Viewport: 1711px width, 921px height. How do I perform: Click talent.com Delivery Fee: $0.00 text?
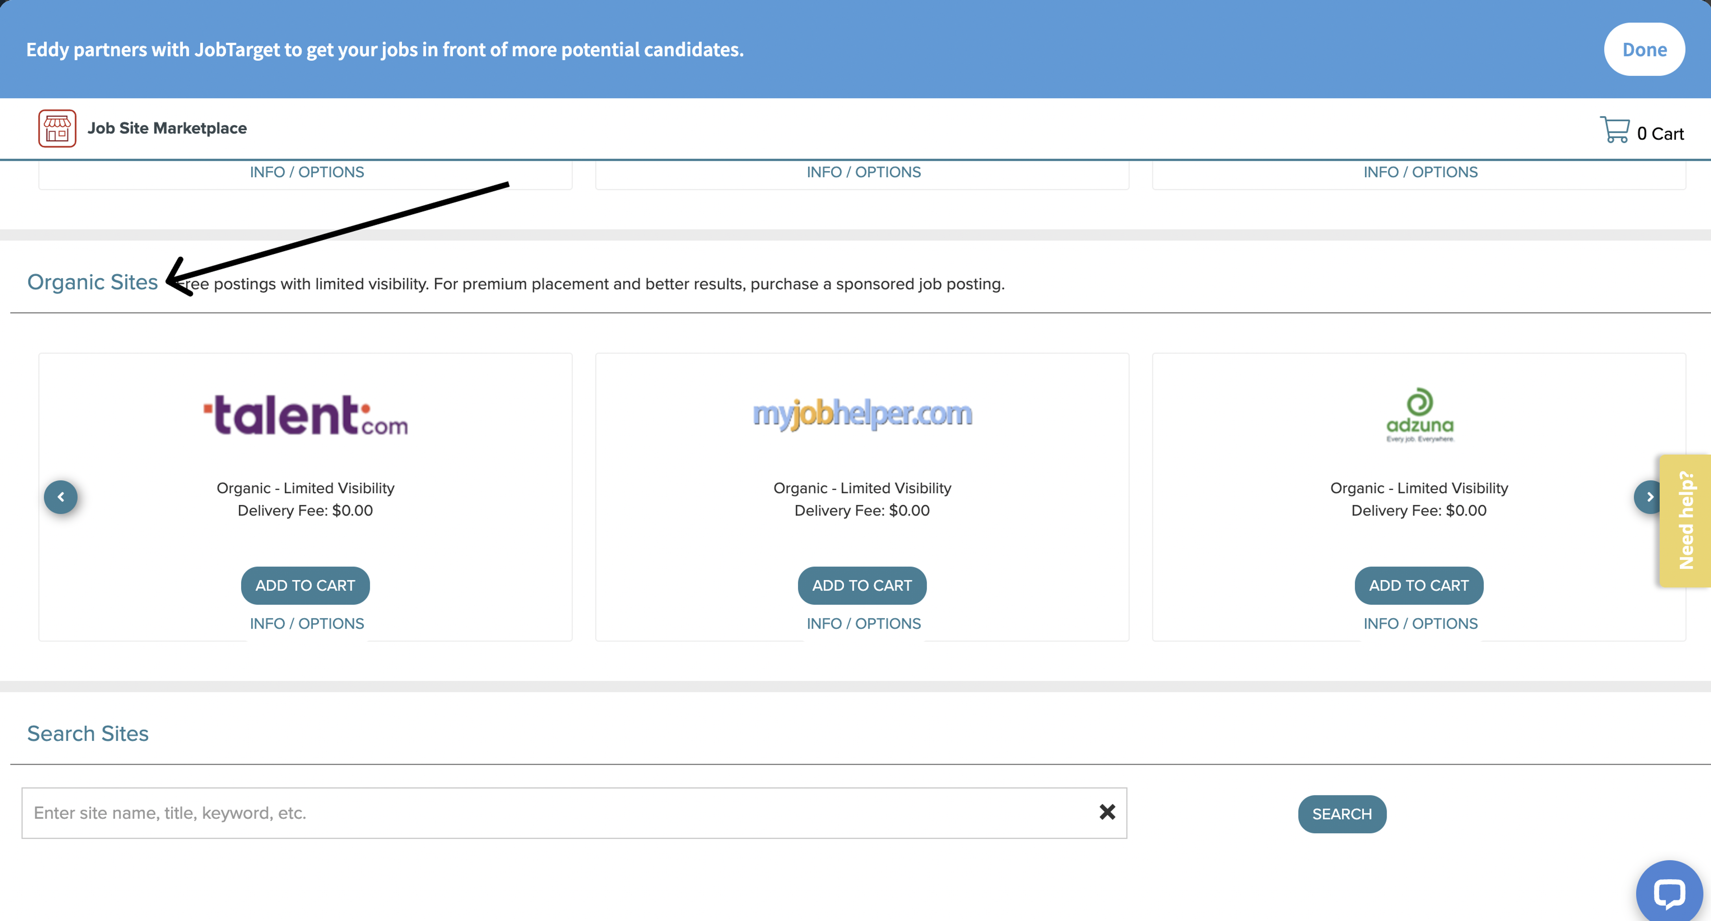click(306, 510)
